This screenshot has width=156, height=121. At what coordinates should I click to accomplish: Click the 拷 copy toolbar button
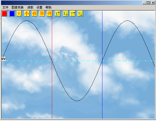click(50, 14)
